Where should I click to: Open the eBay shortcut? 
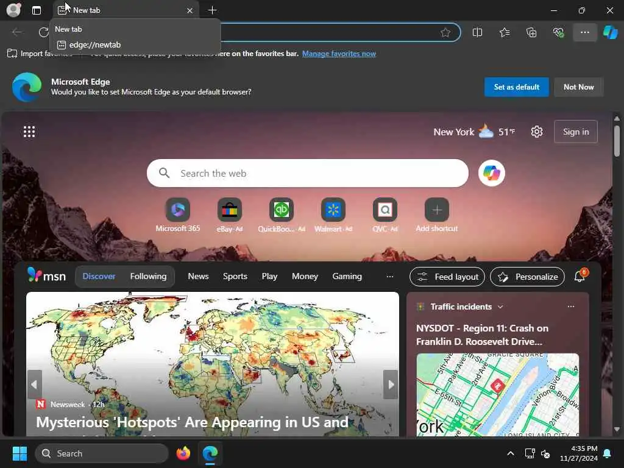(x=230, y=215)
